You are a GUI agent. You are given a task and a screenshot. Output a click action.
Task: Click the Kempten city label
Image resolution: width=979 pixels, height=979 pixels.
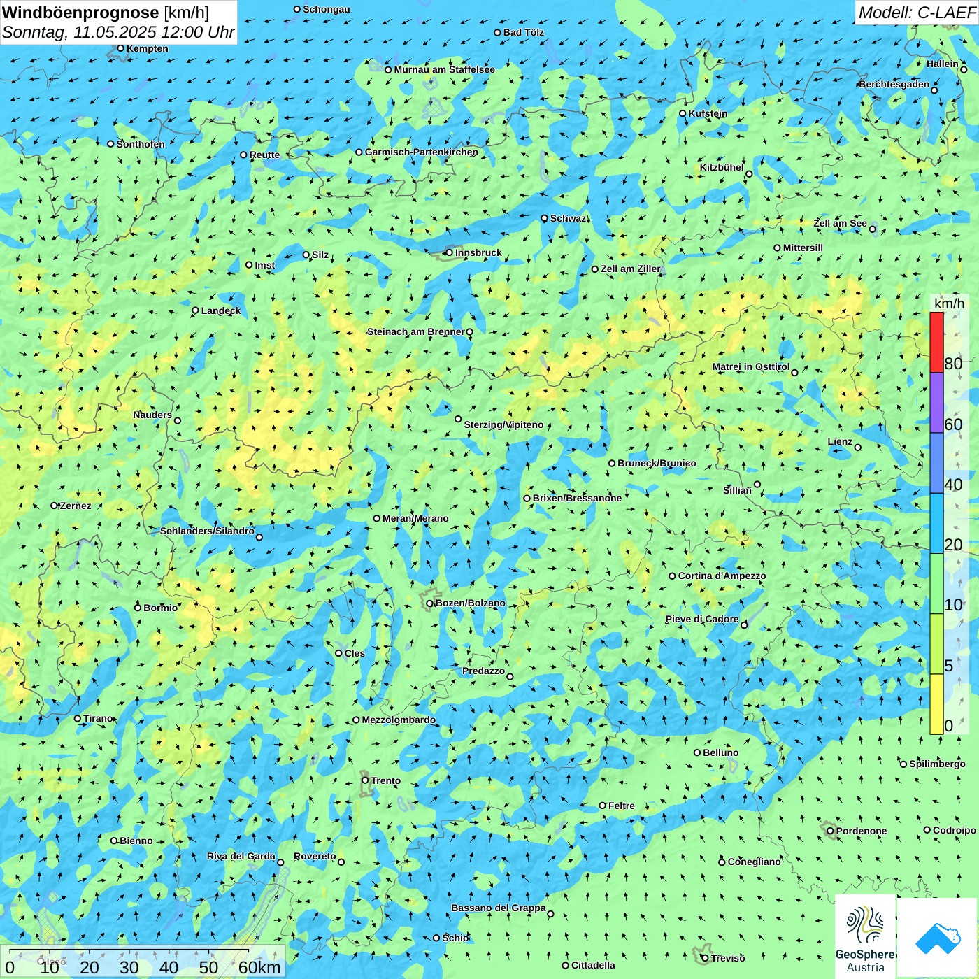[x=147, y=48]
